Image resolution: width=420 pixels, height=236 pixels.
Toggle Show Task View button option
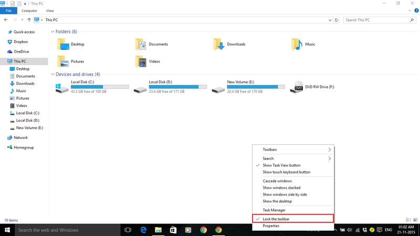[x=293, y=165]
